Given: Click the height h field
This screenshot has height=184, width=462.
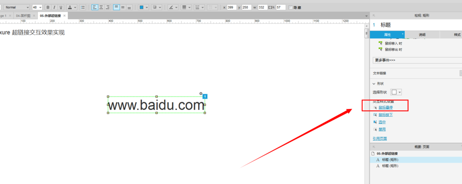Looking at the screenshot, I should (x=281, y=7).
